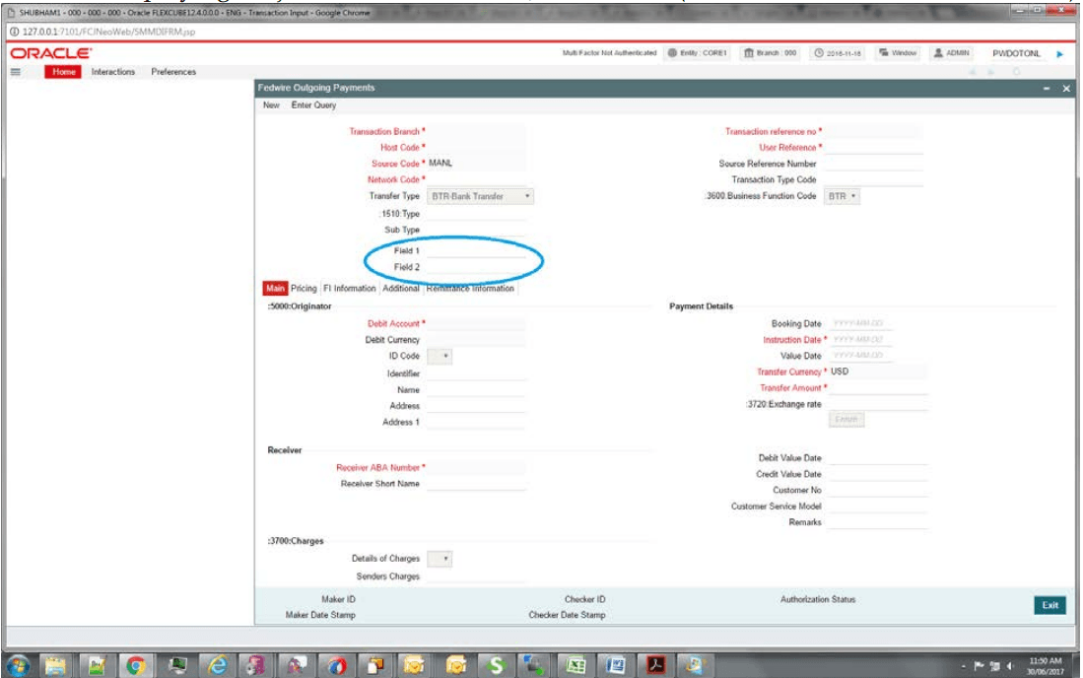This screenshot has width=1083, height=678.
Task: Click the Network Code field
Action: tap(476, 179)
